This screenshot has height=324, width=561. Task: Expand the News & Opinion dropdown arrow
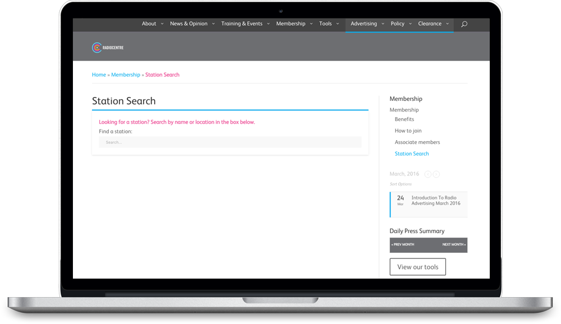point(213,24)
